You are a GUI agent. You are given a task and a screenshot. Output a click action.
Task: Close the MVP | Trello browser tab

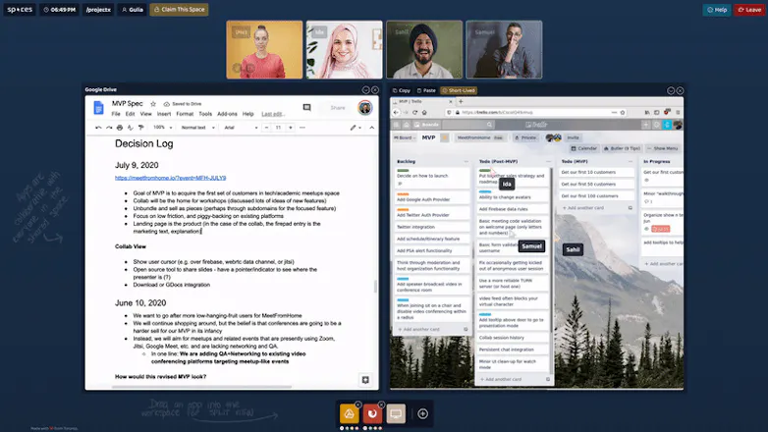(451, 101)
